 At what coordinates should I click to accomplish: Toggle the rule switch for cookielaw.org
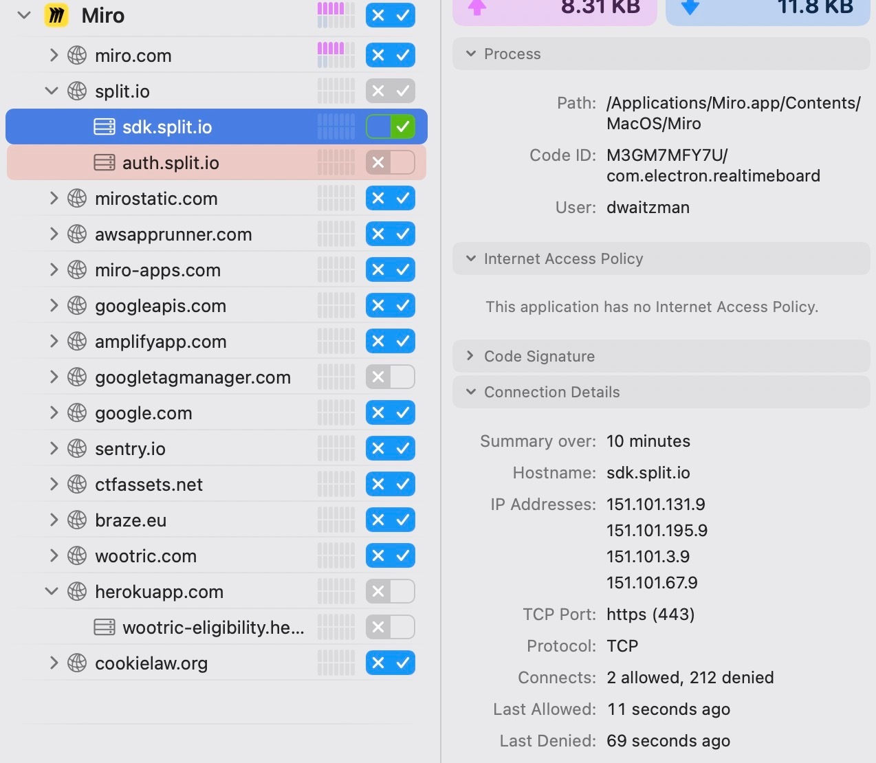pyautogui.click(x=391, y=663)
